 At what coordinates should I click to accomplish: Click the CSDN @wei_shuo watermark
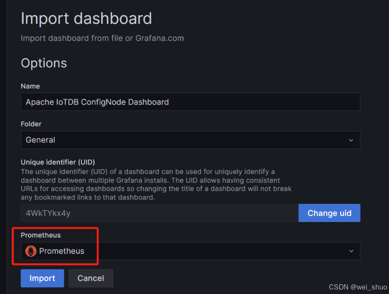358,287
